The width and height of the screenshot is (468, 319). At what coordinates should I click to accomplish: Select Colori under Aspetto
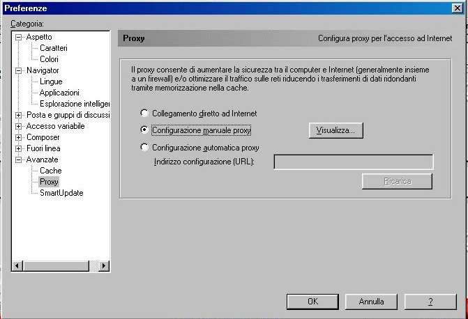click(x=50, y=59)
